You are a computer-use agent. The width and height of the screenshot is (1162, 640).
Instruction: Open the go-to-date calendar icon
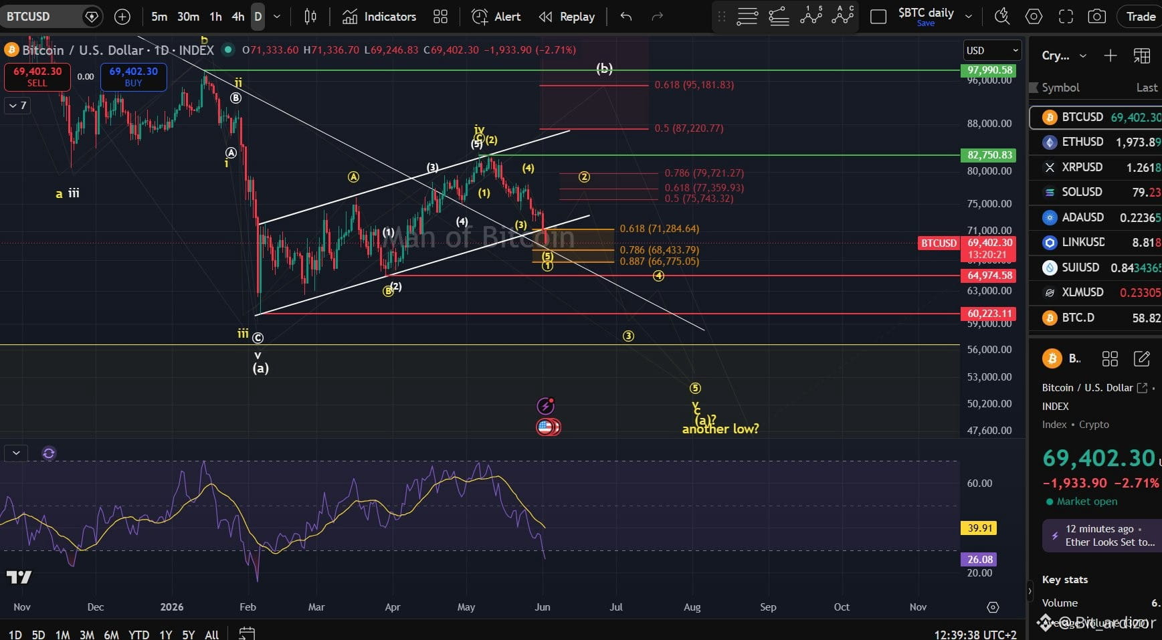[247, 633]
